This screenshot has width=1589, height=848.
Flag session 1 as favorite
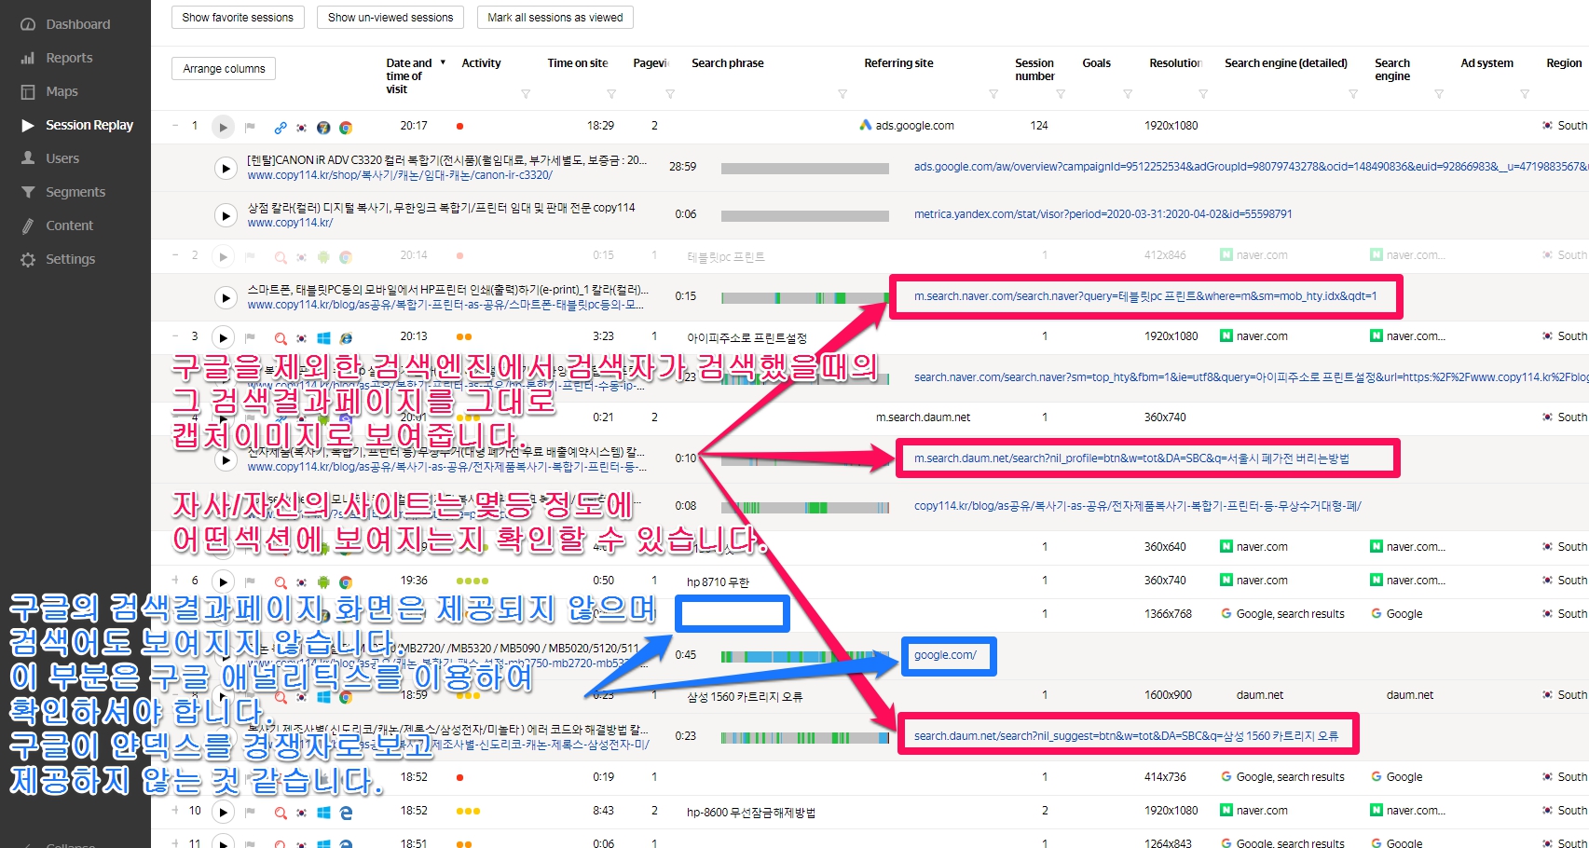[x=250, y=127]
